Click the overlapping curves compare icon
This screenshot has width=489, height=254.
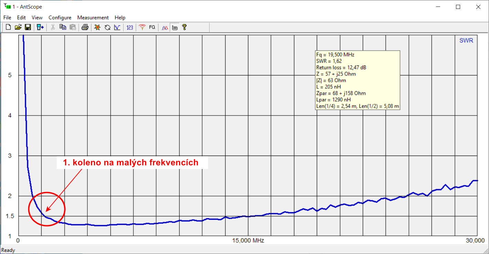tap(165, 27)
